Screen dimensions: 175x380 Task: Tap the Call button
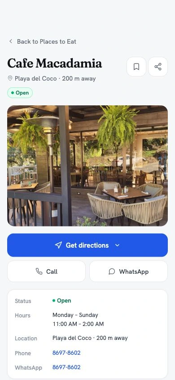[46, 271]
